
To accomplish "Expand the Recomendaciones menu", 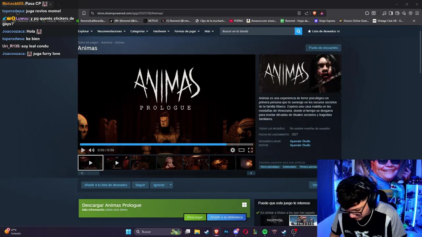I will pos(111,31).
